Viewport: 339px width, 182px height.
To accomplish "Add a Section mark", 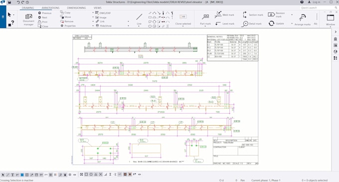I will (x=253, y=14).
